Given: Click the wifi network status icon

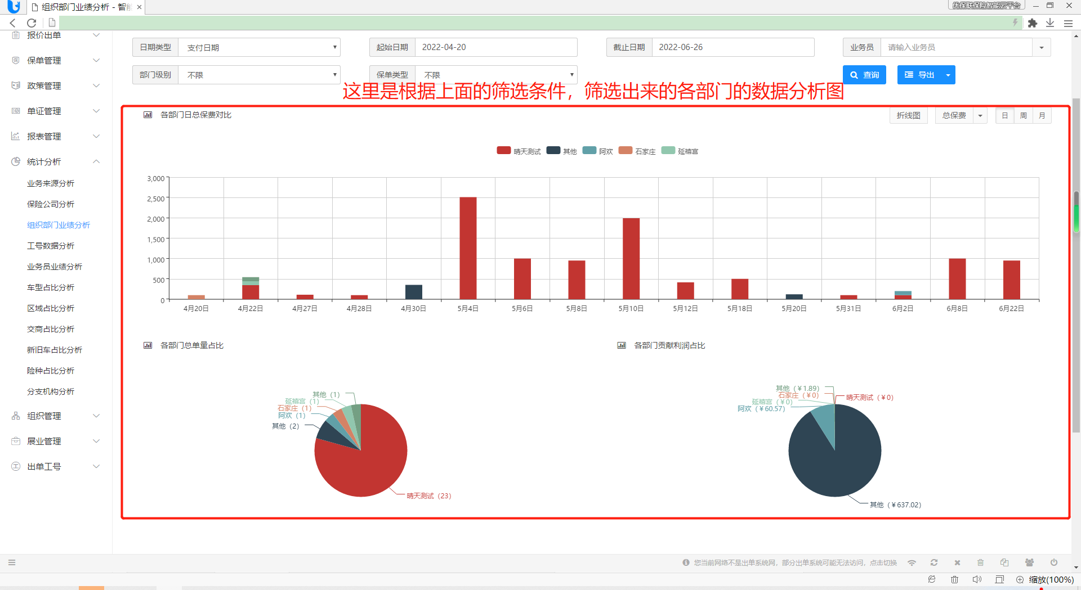Looking at the screenshot, I should pyautogui.click(x=912, y=562).
